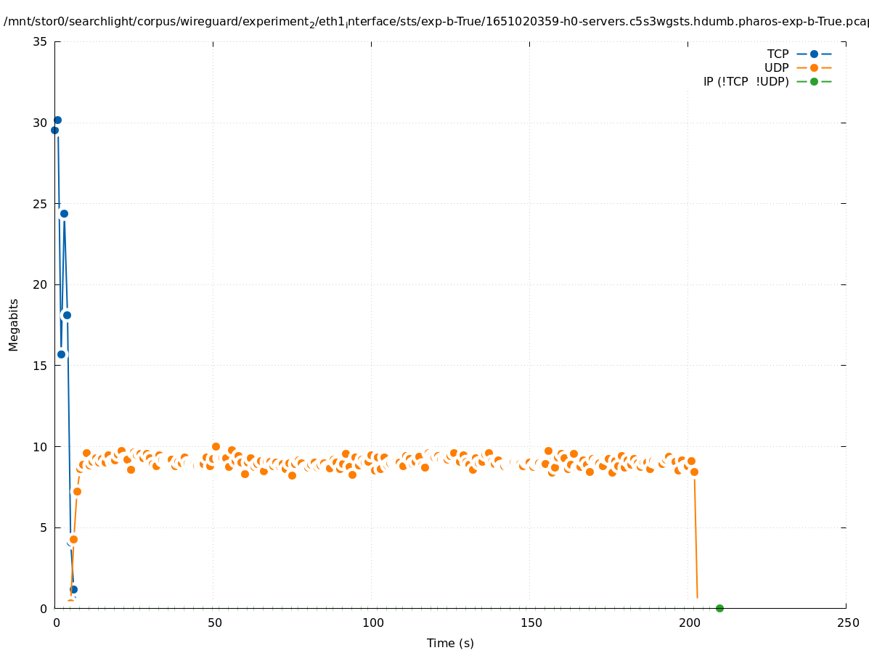Click the 100 tick label on the time axis
The width and height of the screenshot is (869, 653).
pyautogui.click(x=372, y=623)
